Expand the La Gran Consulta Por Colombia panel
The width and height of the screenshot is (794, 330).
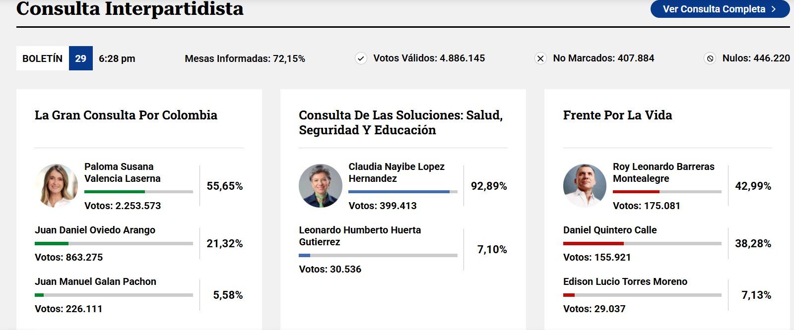[126, 115]
